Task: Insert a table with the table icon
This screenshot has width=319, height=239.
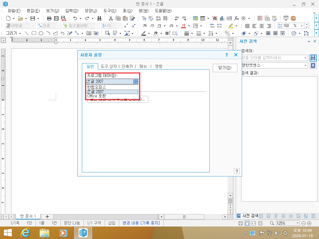Action: point(203,18)
